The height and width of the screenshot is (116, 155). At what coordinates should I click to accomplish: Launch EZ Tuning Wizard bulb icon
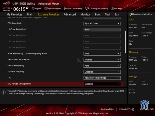86,8
